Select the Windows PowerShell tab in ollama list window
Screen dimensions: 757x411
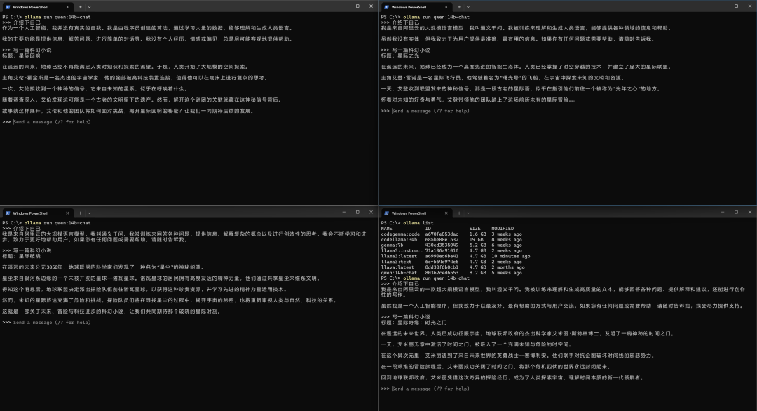(416, 213)
